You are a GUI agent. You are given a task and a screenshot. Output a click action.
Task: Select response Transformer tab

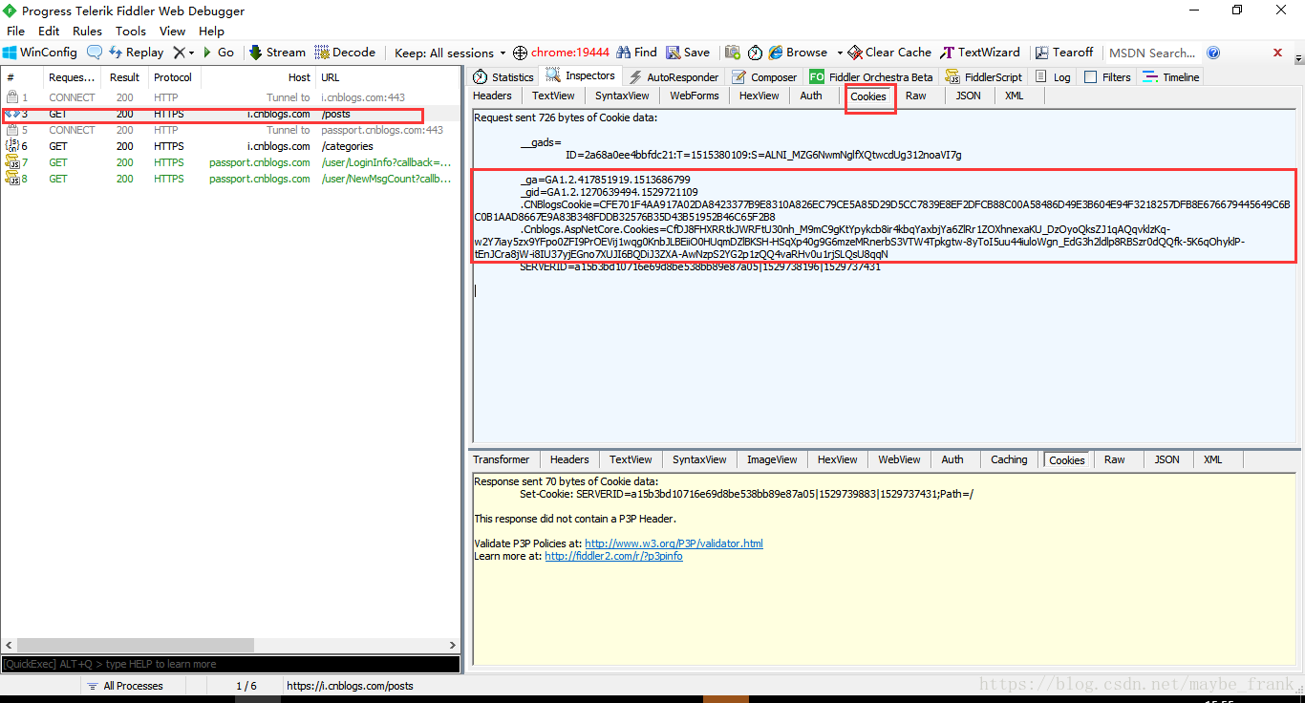coord(501,459)
